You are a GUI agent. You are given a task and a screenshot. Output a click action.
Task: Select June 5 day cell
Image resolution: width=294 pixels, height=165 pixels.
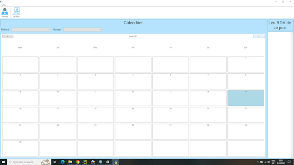133,81
